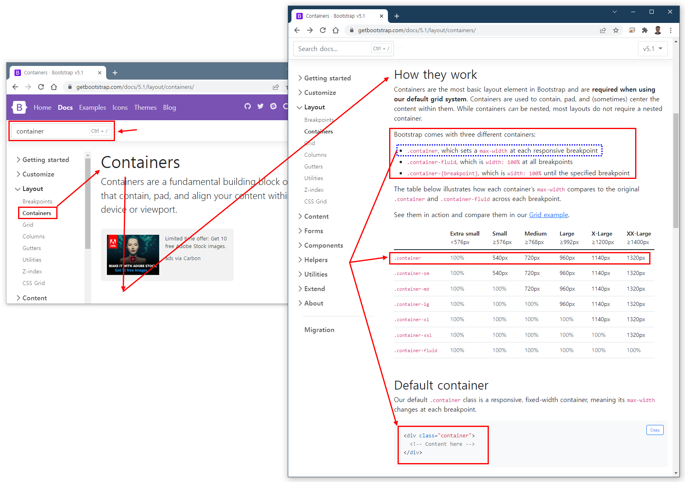Expand About section in right window sidebar
The image size is (685, 482).
coord(310,303)
